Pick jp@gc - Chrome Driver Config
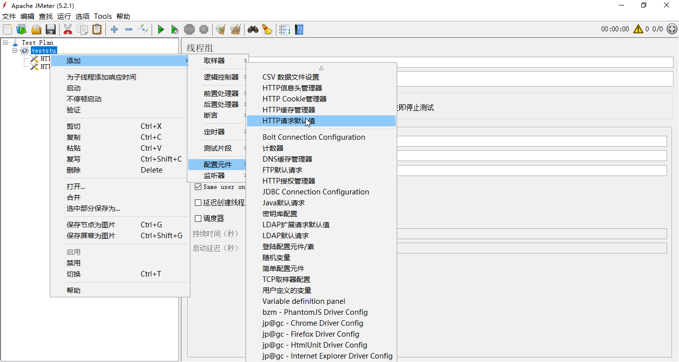This screenshot has width=679, height=362. click(321, 323)
